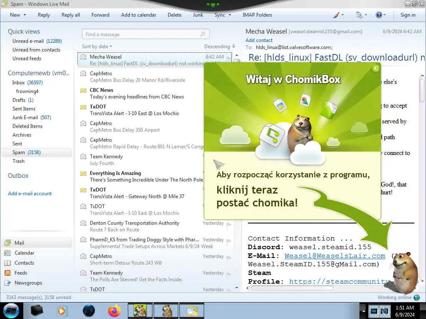Viewport: 426px width, 319px height.
Task: Click Reply in toolbar
Action: tap(44, 15)
